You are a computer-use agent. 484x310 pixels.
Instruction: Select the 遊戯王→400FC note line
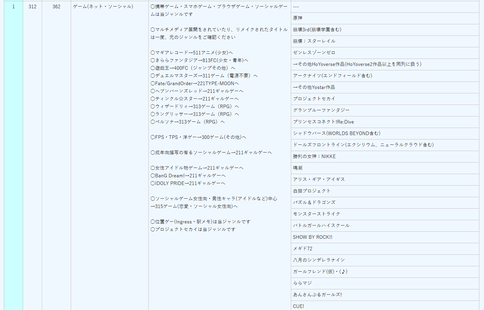point(193,68)
